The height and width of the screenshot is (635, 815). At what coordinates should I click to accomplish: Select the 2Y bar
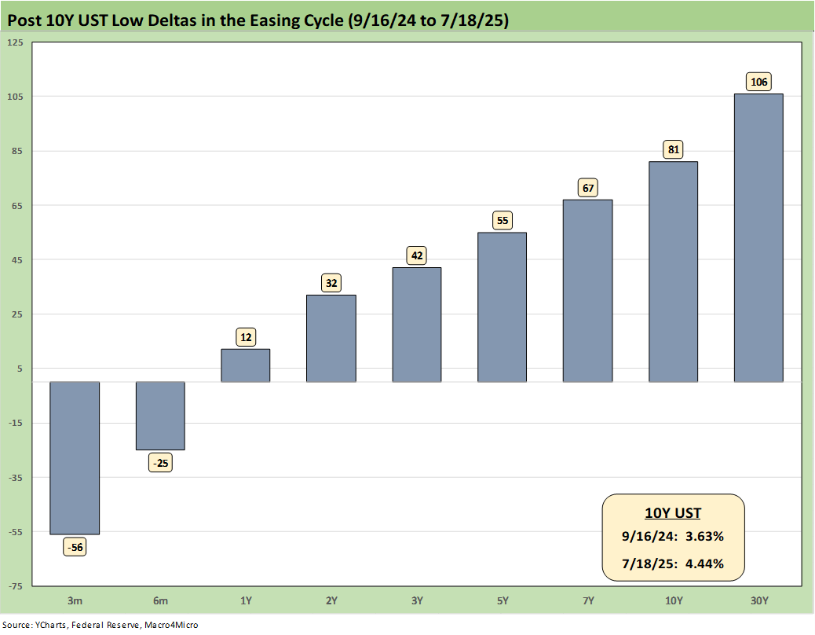click(x=331, y=339)
